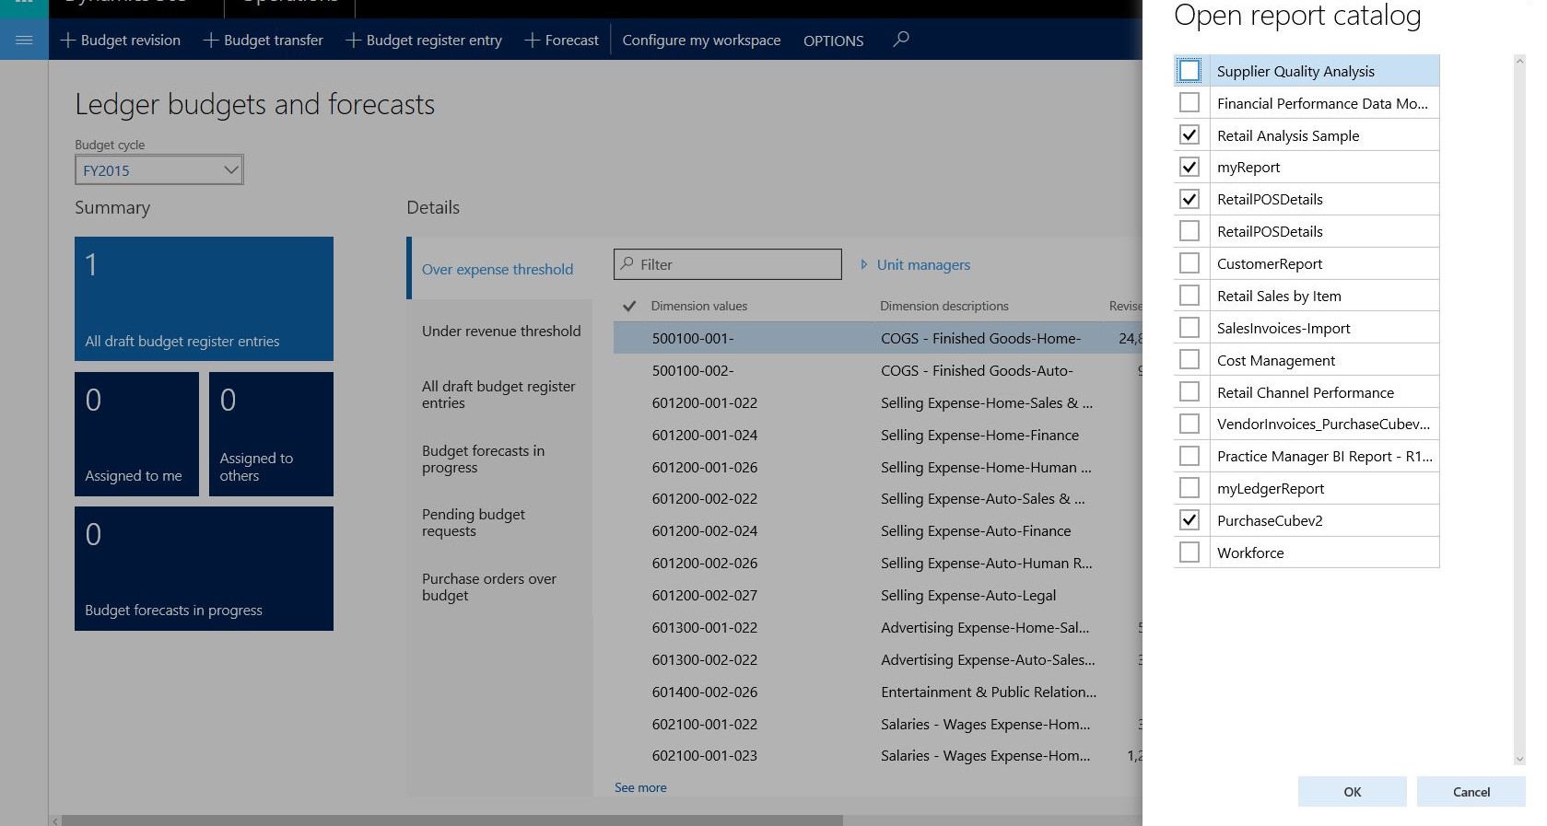Click the plus icon beside Budget transfer
The width and height of the screenshot is (1547, 826).
211,41
